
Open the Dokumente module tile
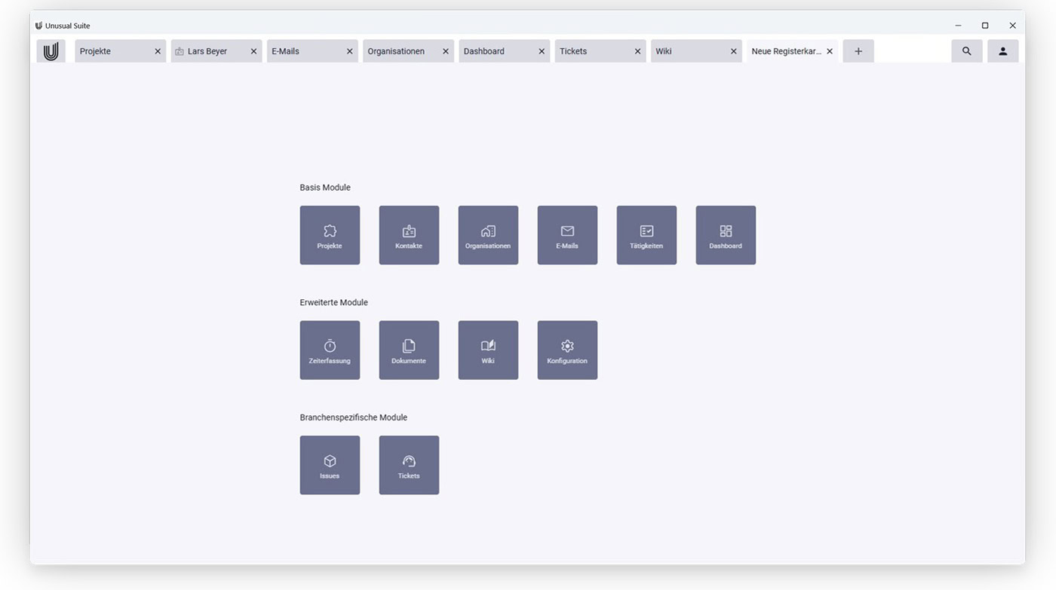coord(409,350)
